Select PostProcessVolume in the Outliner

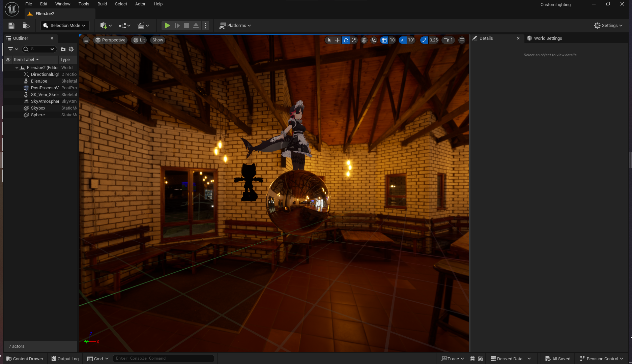tap(41, 88)
